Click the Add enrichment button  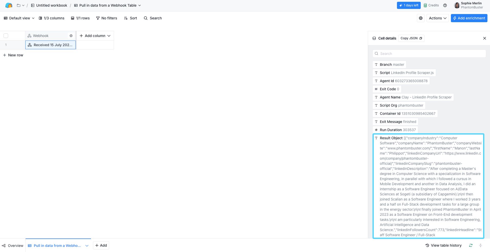click(469, 18)
